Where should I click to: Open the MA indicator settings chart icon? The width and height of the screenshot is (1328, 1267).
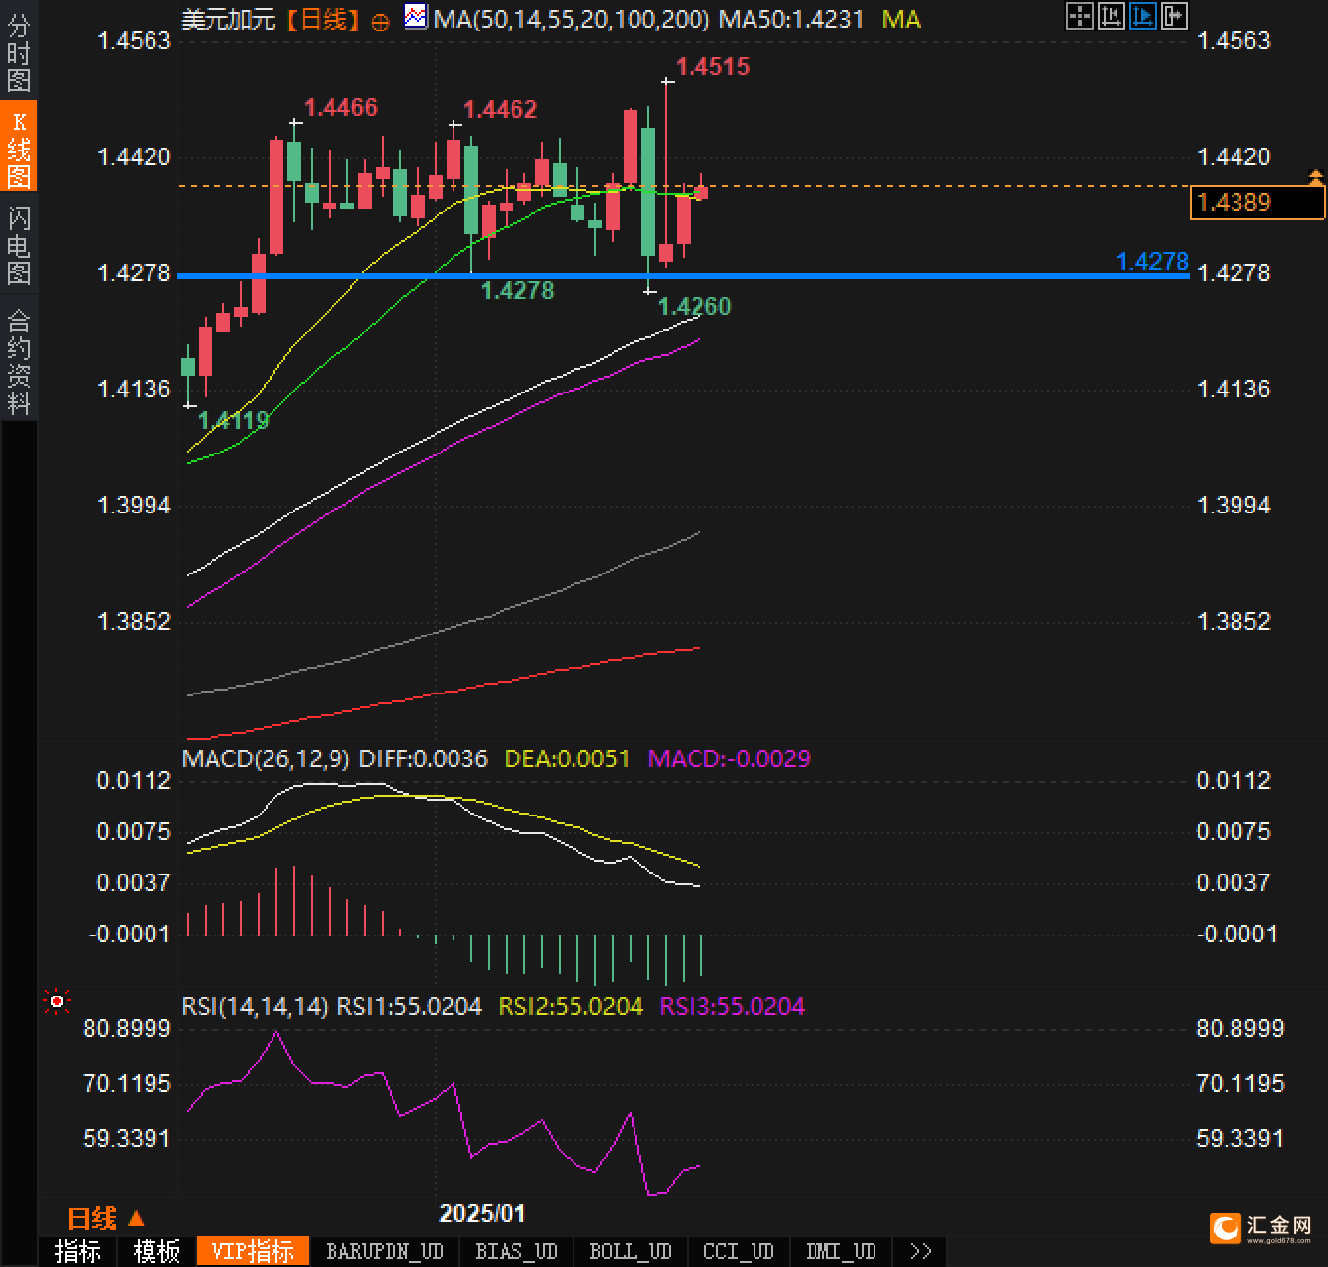[416, 16]
